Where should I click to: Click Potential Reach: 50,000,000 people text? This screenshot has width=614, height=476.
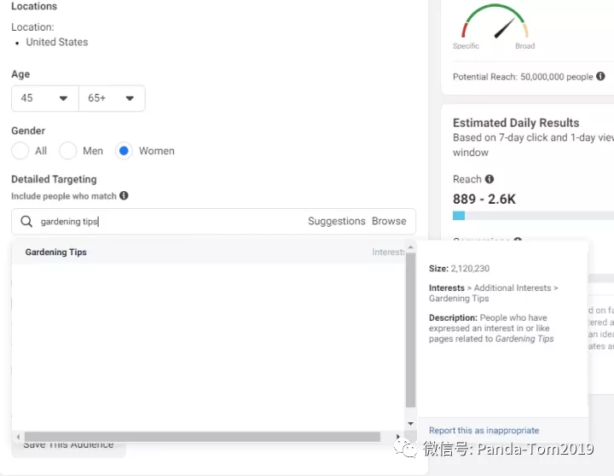(x=523, y=77)
